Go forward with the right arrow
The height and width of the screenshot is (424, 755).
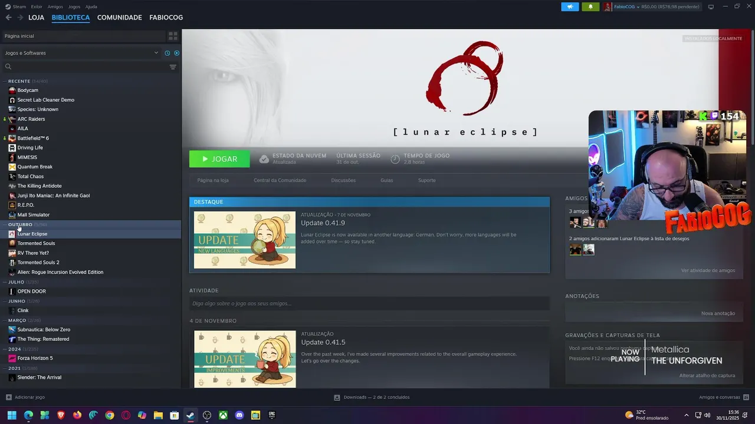coord(20,18)
